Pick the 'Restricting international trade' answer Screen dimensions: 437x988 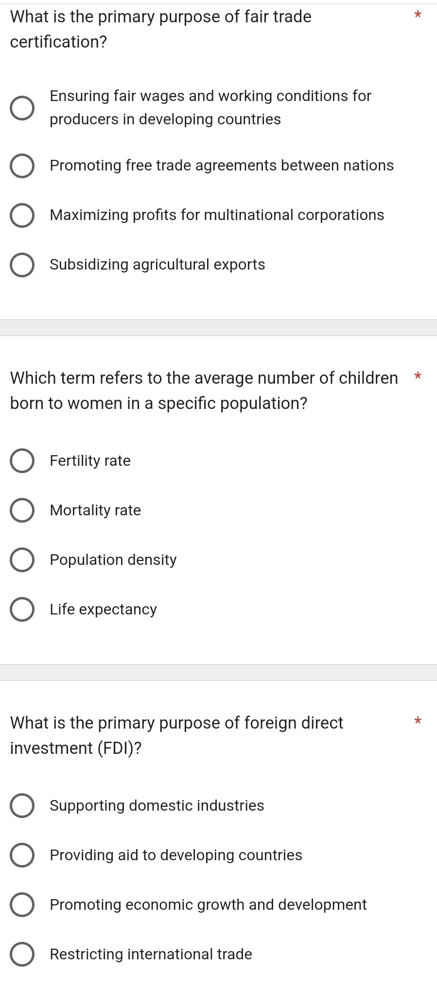22,954
